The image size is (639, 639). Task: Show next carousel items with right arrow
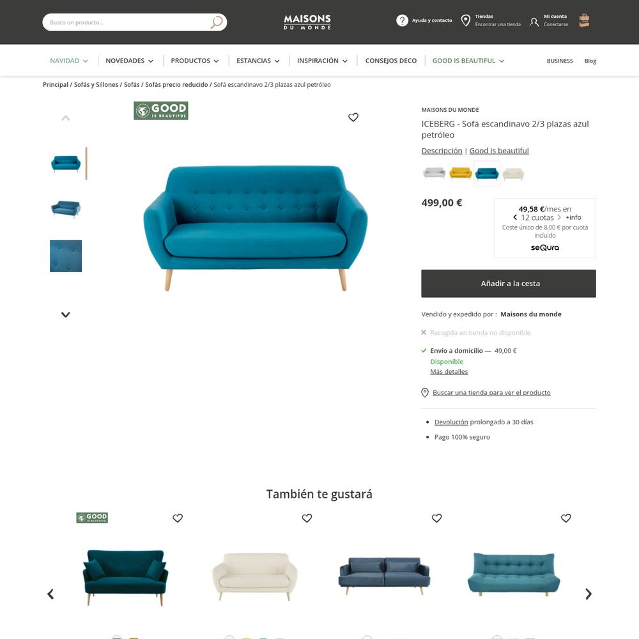(588, 594)
